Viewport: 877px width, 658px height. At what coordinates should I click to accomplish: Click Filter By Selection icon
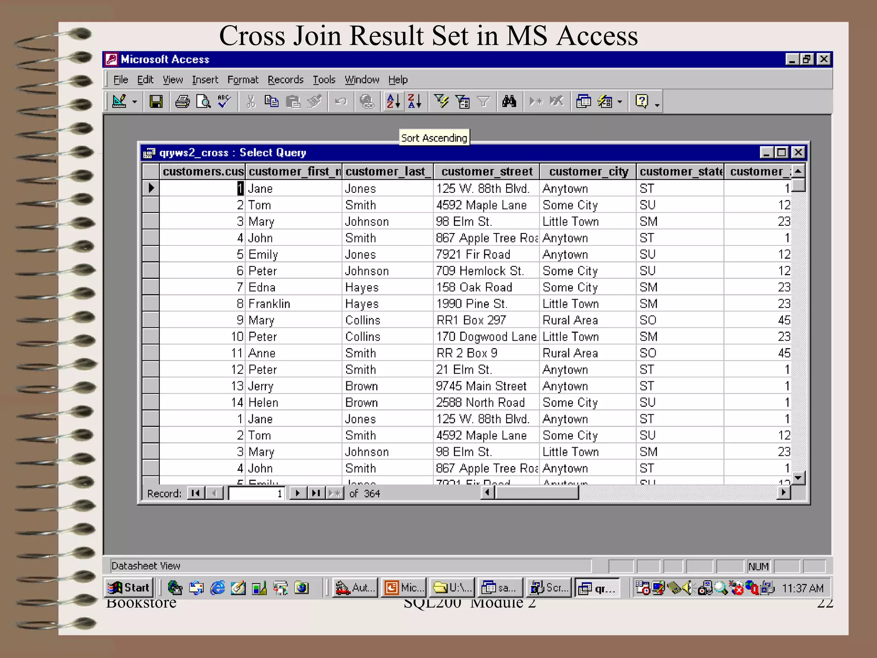click(441, 102)
